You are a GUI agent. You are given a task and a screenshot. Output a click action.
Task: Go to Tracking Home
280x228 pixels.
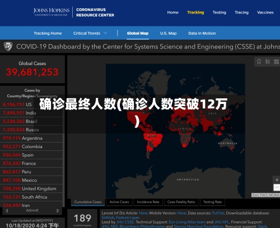tap(48, 33)
